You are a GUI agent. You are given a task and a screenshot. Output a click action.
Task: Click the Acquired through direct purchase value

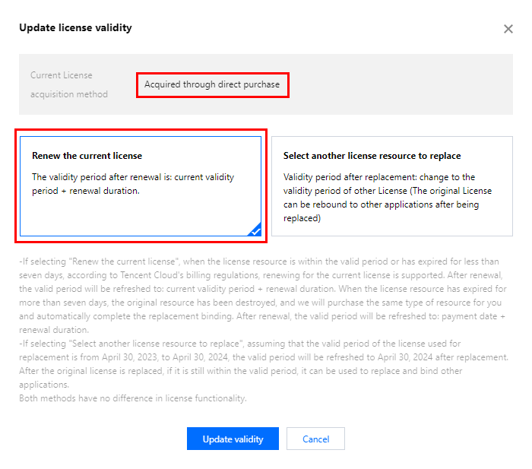click(x=212, y=84)
